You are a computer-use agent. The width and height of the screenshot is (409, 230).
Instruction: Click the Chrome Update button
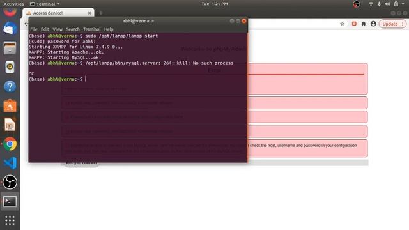click(x=392, y=24)
